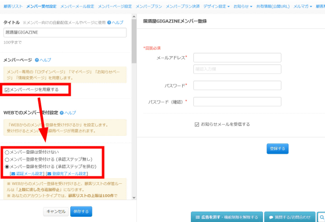The height and width of the screenshot is (222, 325).
Task: Open 共有情報(公開URL) menu item
Action: point(273,6)
